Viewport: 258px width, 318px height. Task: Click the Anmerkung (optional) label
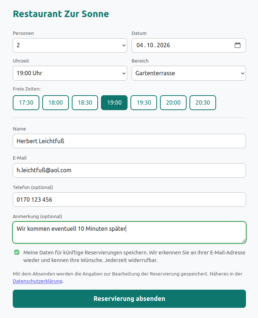(38, 216)
